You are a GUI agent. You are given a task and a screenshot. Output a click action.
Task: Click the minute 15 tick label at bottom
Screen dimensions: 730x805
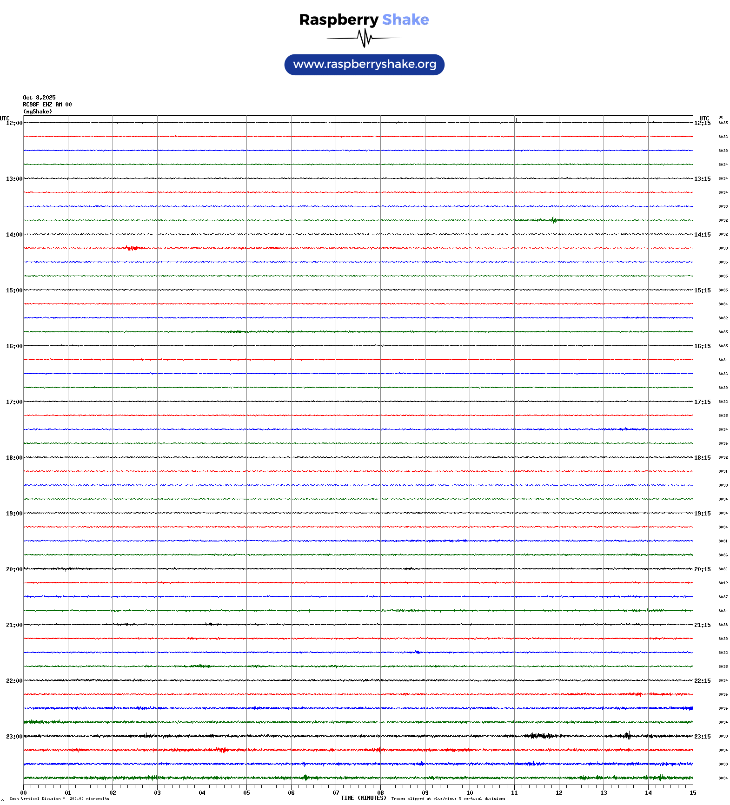tap(692, 793)
